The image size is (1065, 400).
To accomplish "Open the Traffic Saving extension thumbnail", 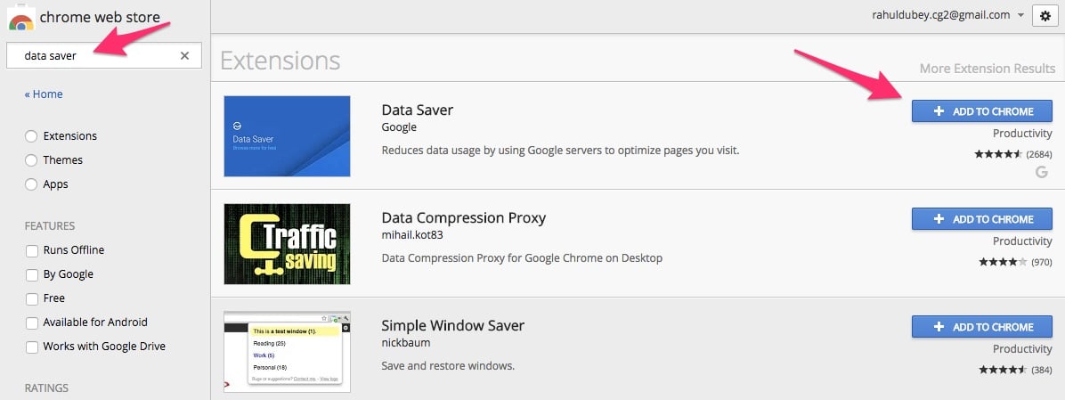I will tap(287, 244).
